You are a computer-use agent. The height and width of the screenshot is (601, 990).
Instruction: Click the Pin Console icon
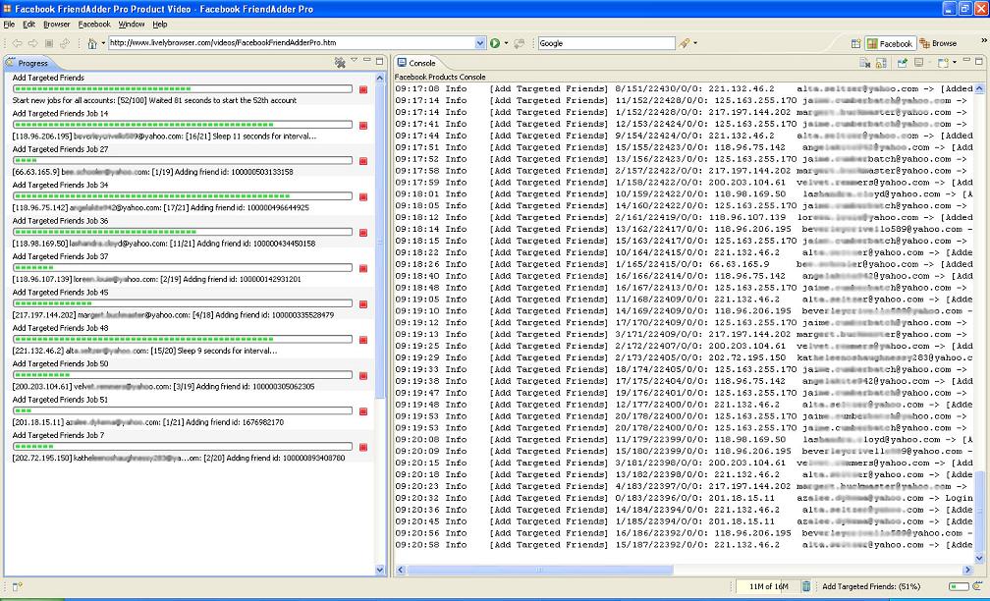(x=903, y=63)
